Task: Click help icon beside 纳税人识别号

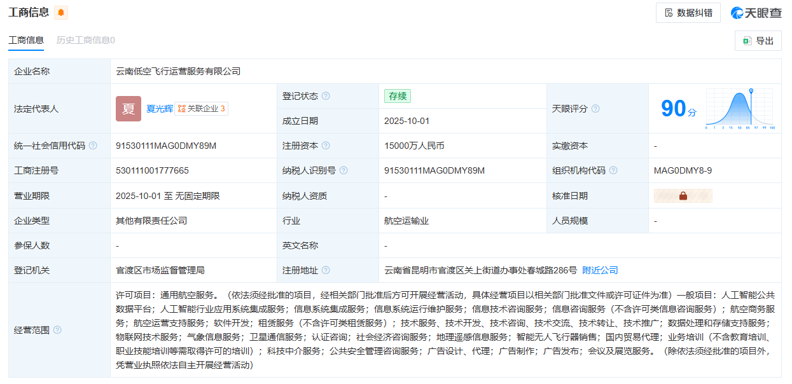Action: (x=344, y=170)
